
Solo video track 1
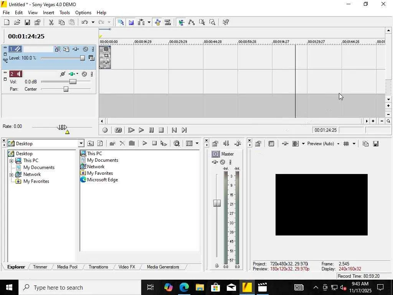93,49
